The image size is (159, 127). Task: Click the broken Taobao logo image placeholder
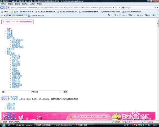point(17,22)
